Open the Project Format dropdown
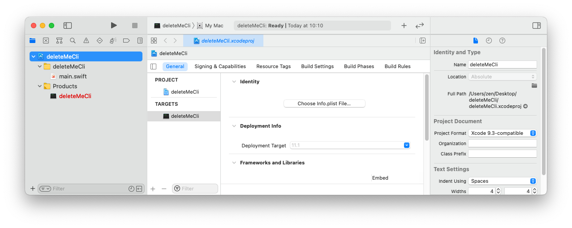This screenshot has height=228, width=572. (502, 133)
